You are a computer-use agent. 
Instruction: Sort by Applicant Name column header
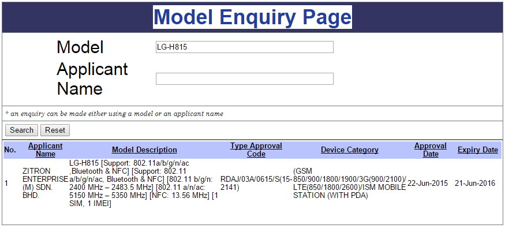point(46,149)
